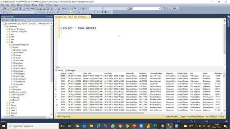The image size is (230, 129).
Task: Click the Paste icon in the toolbar
Action: point(59,9)
